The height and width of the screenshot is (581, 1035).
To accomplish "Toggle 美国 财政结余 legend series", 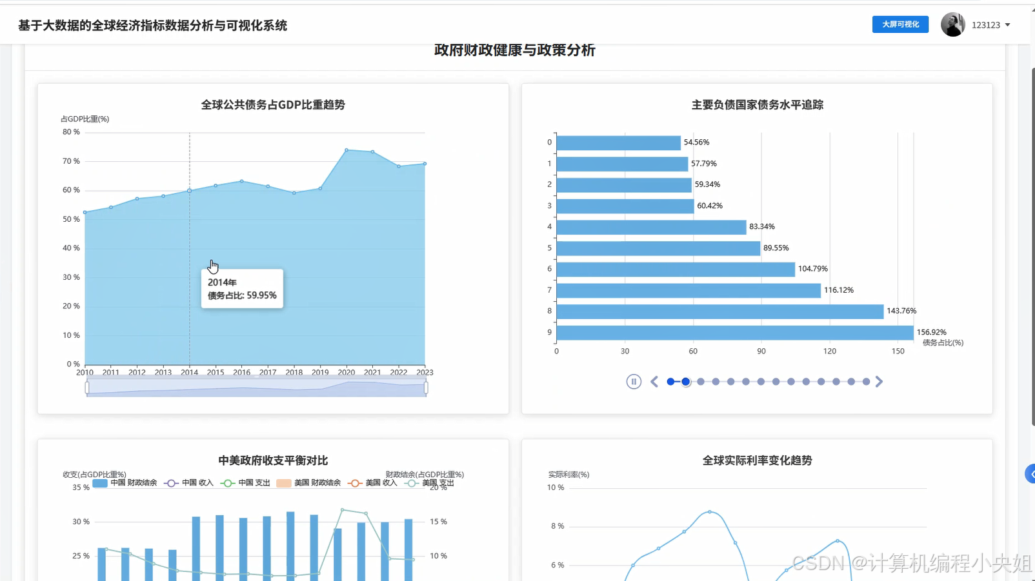I will tap(308, 483).
